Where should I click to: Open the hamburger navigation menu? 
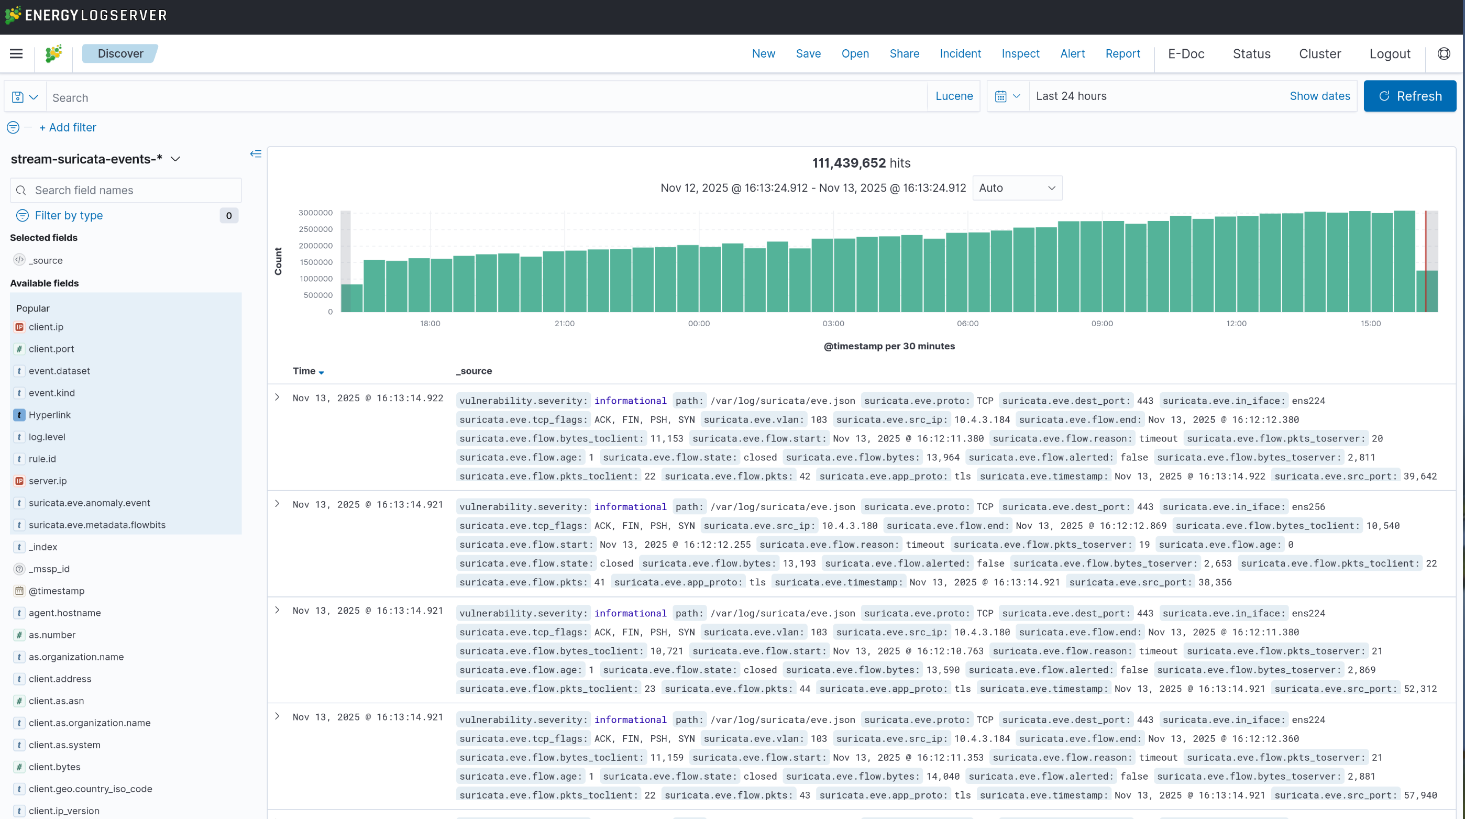coord(16,53)
